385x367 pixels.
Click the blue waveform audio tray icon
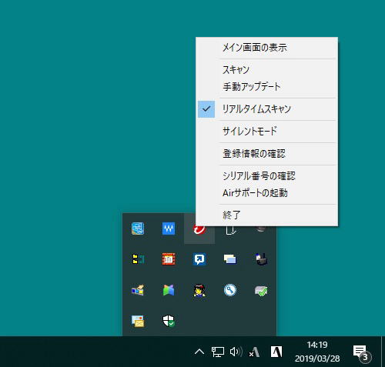(169, 229)
